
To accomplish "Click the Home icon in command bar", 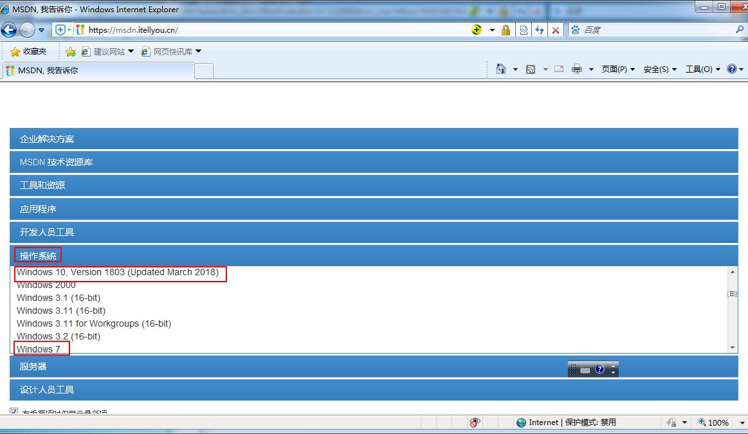I will pyautogui.click(x=501, y=69).
